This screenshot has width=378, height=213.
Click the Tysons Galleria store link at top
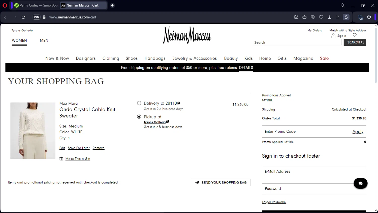click(22, 30)
